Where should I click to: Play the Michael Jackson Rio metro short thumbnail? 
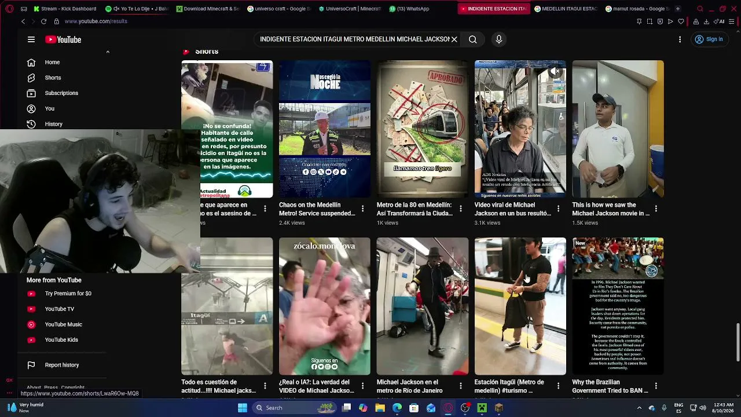click(423, 306)
